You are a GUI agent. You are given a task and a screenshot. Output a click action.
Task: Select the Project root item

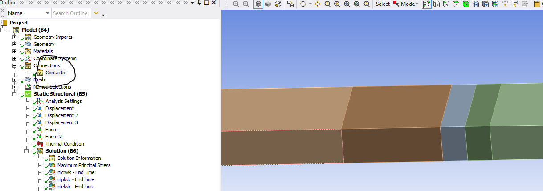[x=19, y=23]
